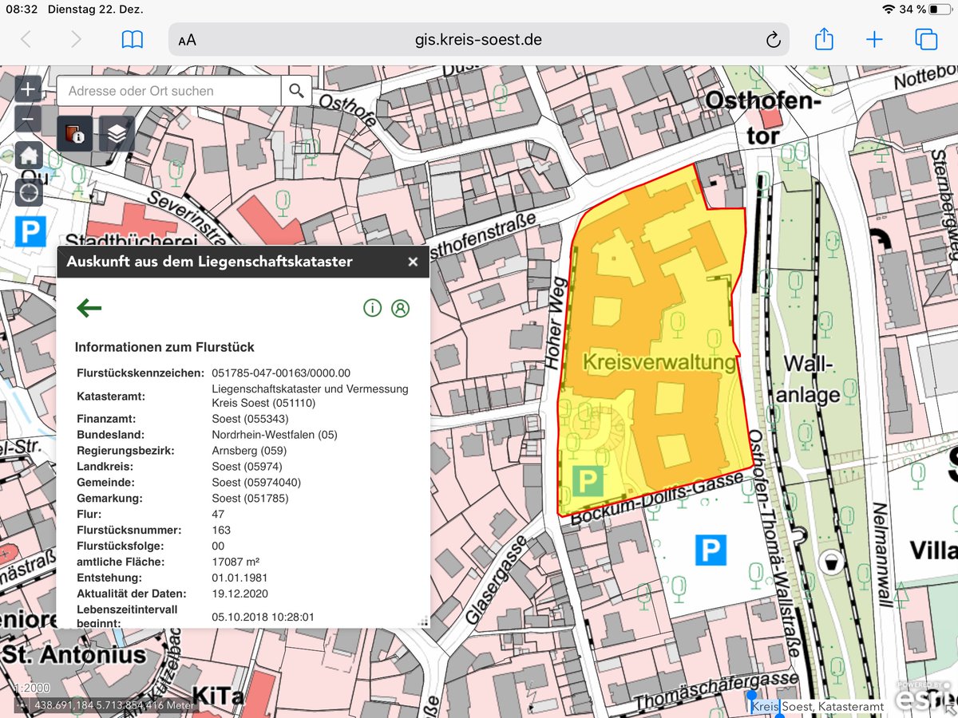
Task: Click the resize handle of the info panel
Action: 424,622
